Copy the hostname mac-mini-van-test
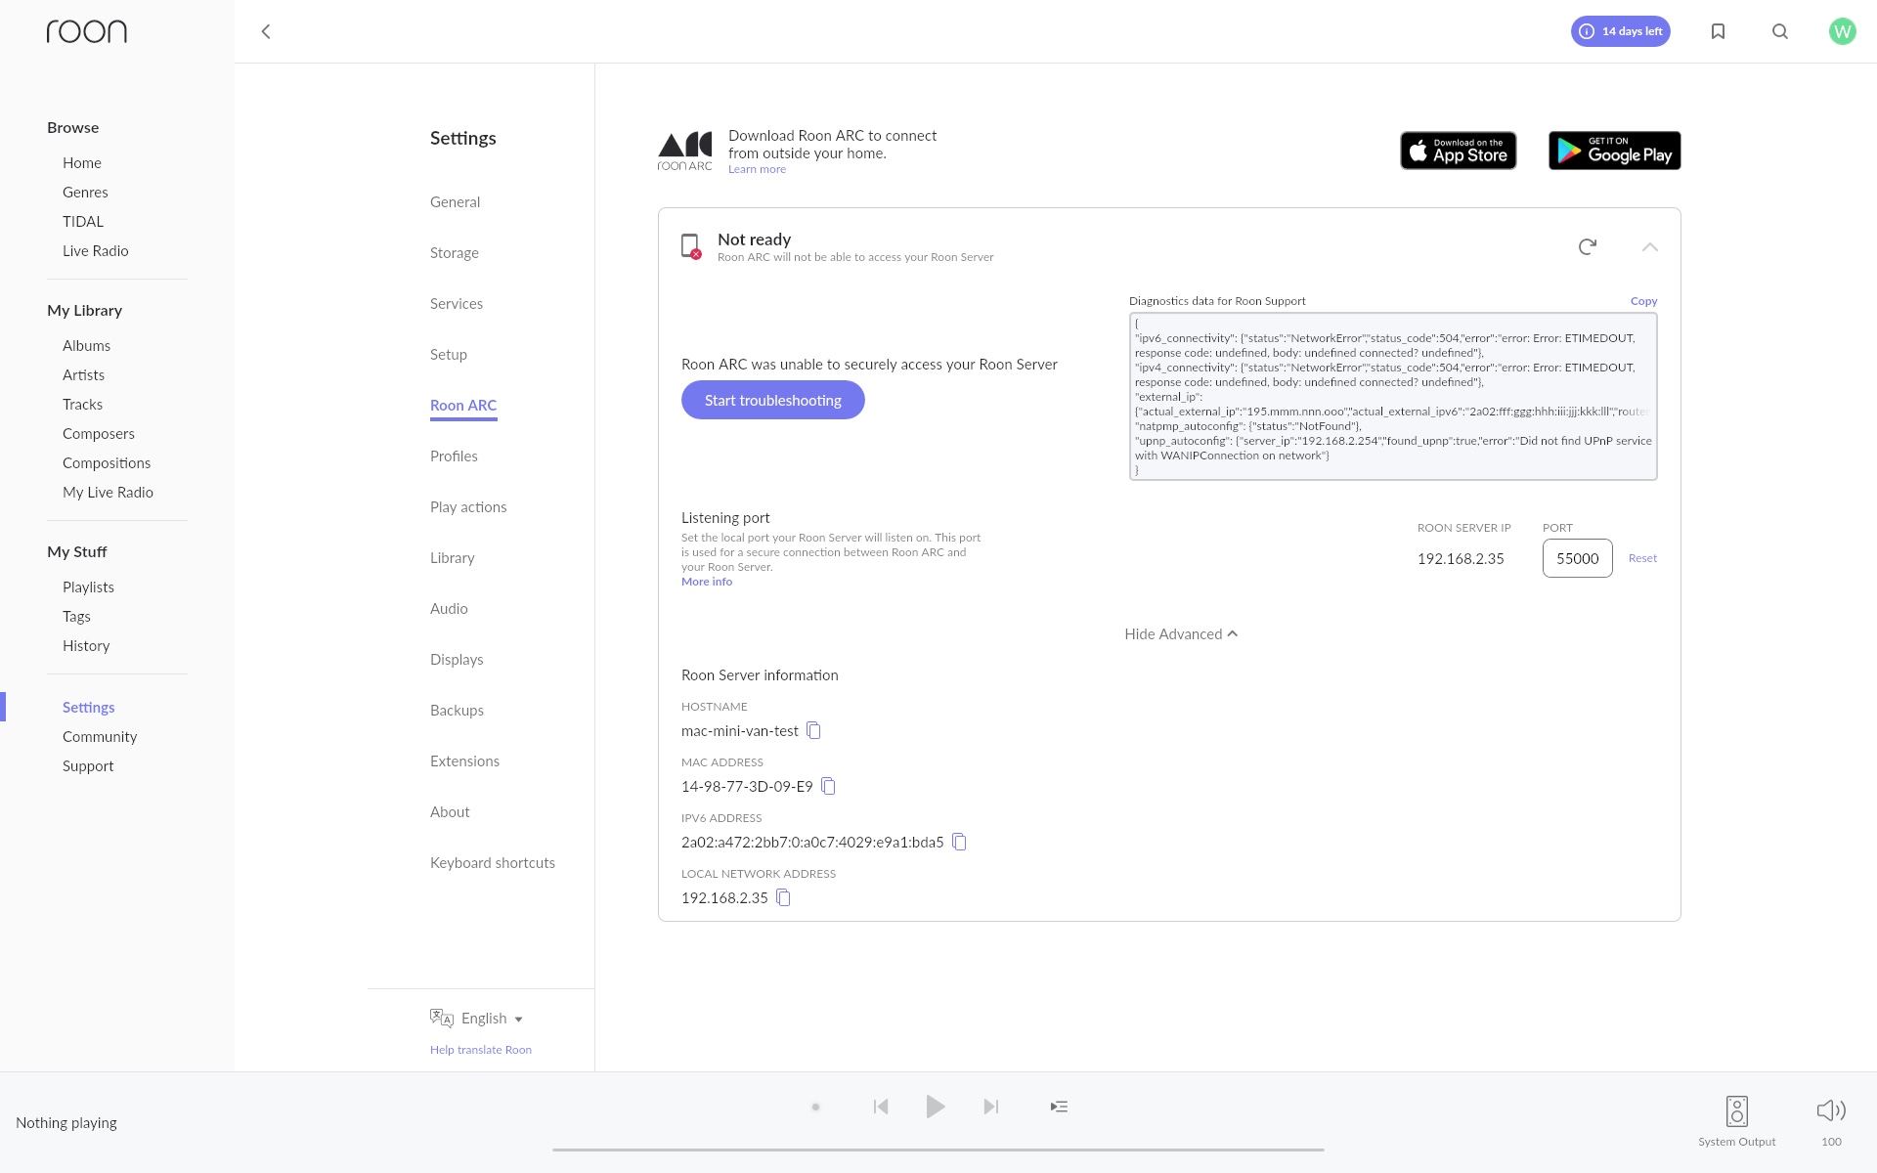The height and width of the screenshot is (1173, 1877). 813,730
